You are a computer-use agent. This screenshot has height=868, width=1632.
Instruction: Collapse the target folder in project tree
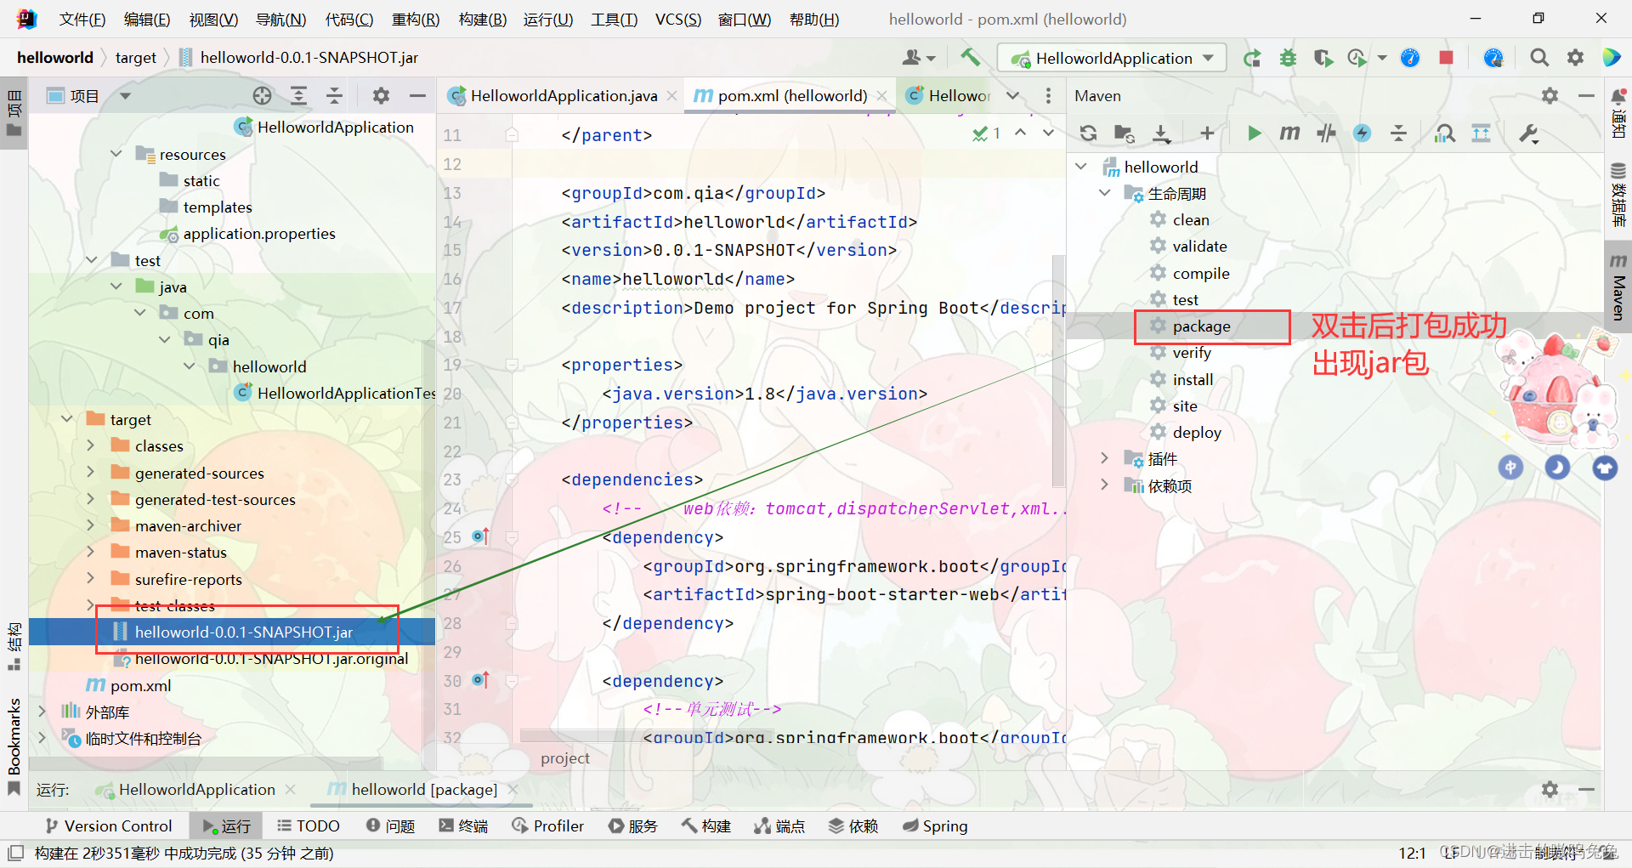coord(68,418)
